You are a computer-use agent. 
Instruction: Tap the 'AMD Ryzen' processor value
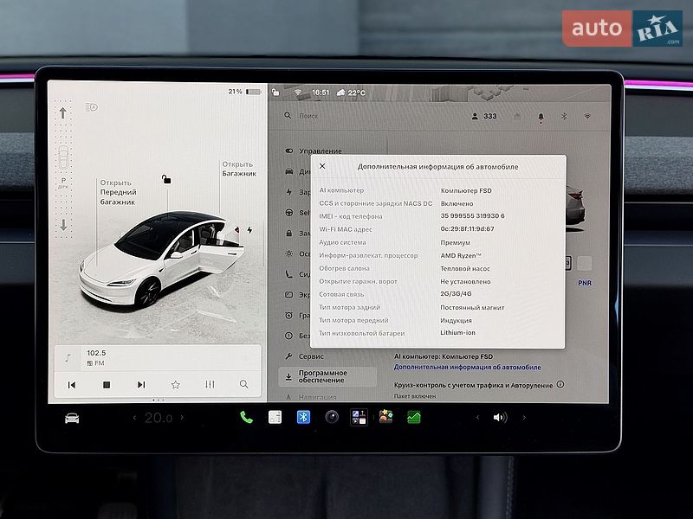tap(461, 255)
